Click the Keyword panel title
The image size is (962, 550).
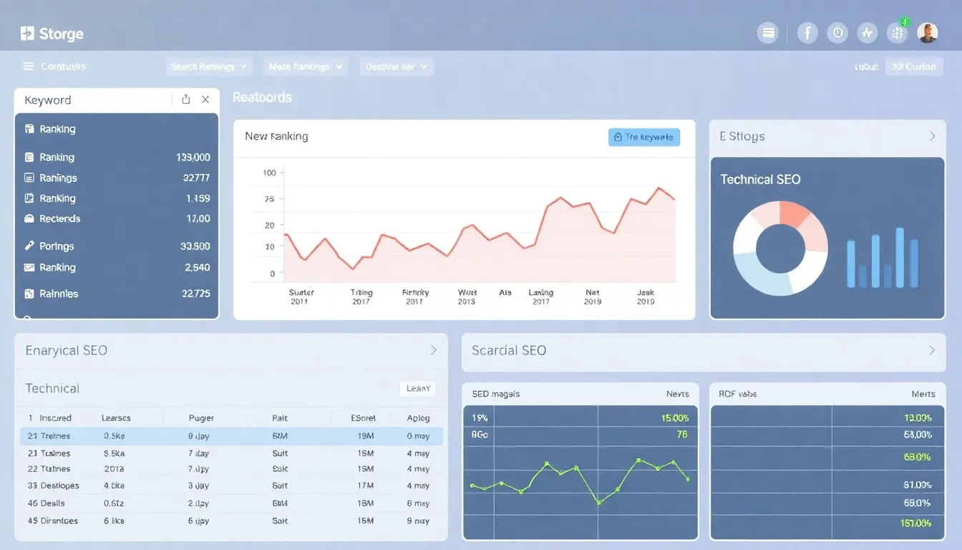(x=48, y=100)
